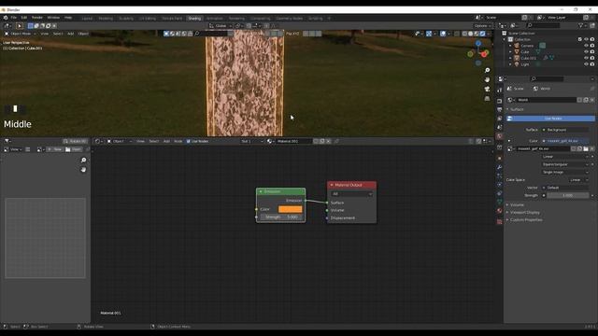Image resolution: width=598 pixels, height=336 pixels.
Task: Click the Light object icon in outliner
Action: pos(517,64)
